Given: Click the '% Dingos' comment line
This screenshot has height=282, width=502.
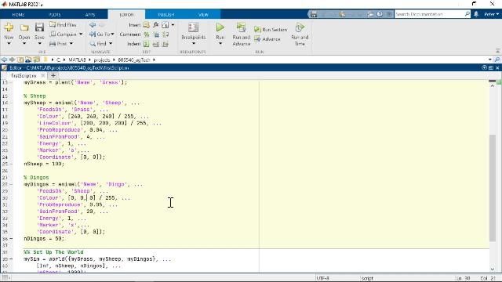Looking at the screenshot, I should click(x=36, y=178).
